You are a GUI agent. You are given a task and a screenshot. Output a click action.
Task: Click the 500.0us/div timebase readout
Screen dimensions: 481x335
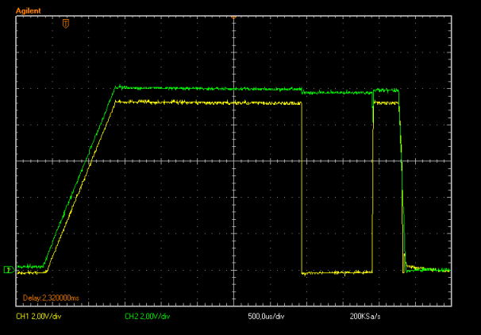pyautogui.click(x=267, y=316)
